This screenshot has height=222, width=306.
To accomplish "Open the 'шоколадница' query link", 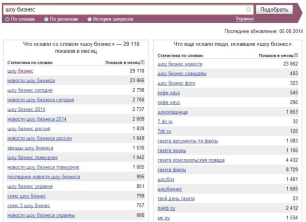I will (x=173, y=112).
